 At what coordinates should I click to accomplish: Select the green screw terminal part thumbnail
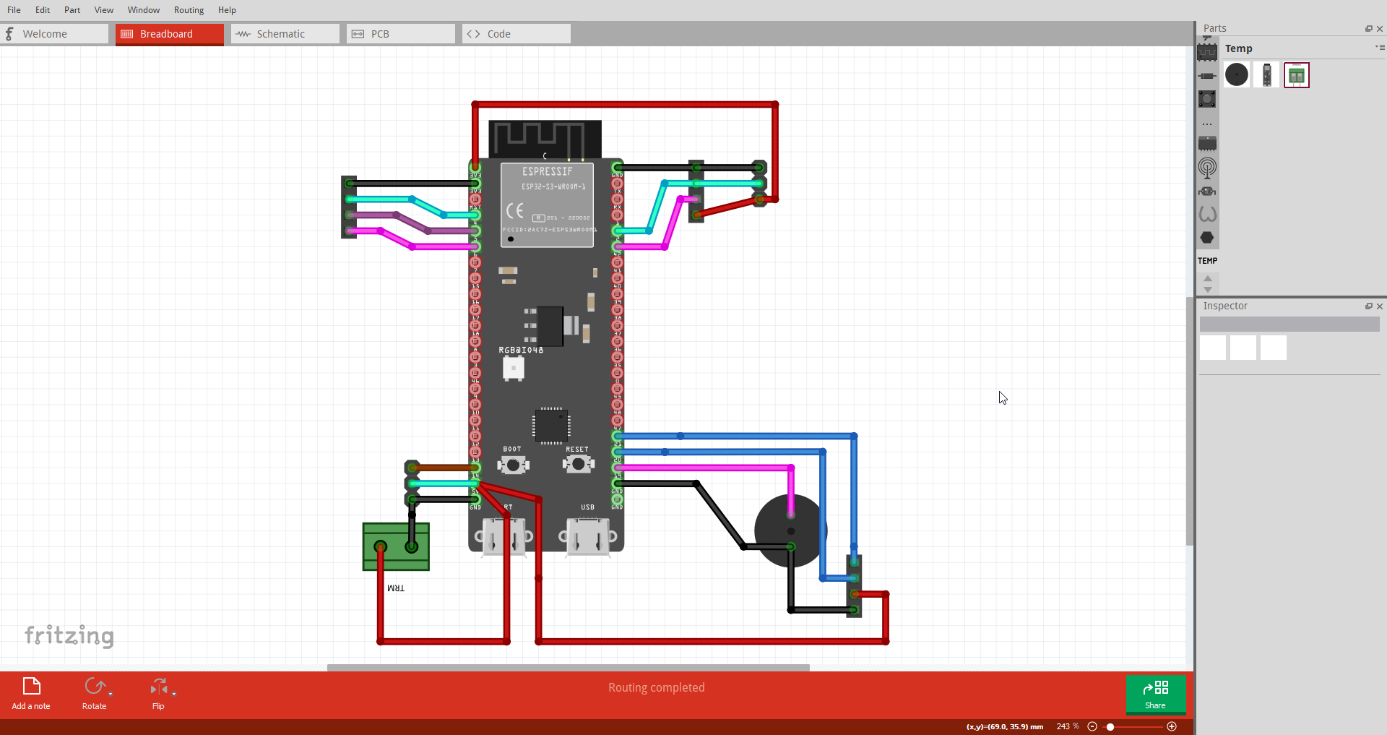(x=1297, y=75)
